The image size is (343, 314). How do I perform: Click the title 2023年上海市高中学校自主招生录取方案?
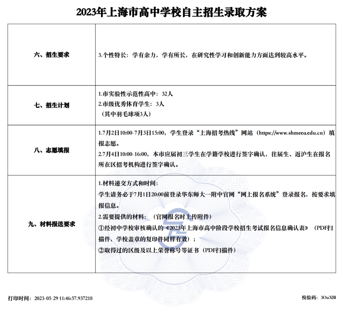pyautogui.click(x=171, y=12)
